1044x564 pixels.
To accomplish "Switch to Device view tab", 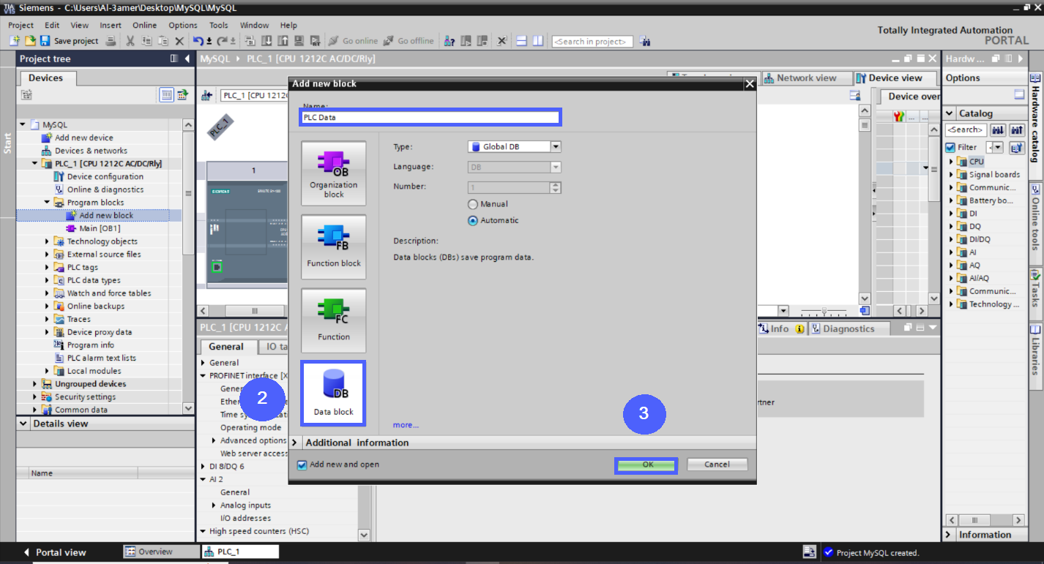I will [895, 78].
